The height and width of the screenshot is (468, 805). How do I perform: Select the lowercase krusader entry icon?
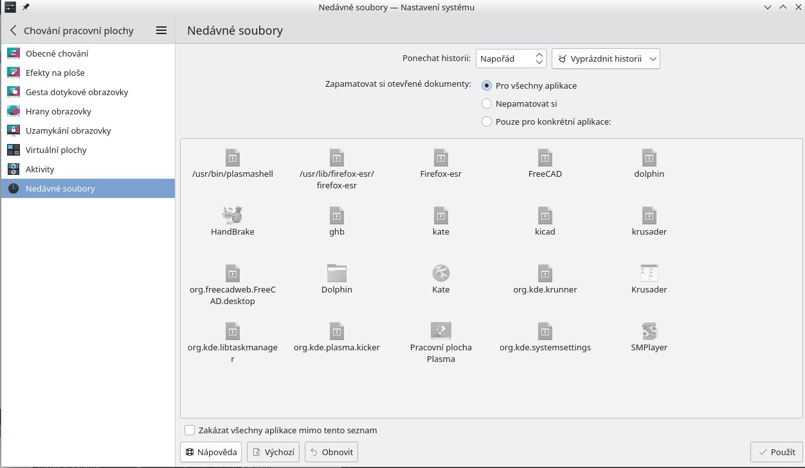pos(649,215)
